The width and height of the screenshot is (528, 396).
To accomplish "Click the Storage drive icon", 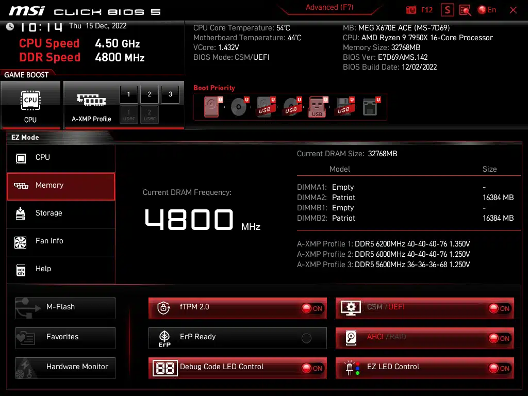I will (x=21, y=213).
